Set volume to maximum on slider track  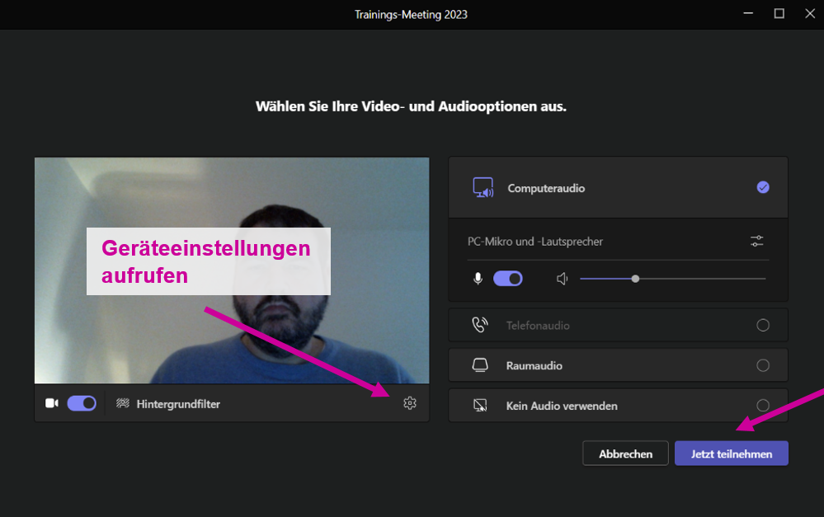(765, 279)
